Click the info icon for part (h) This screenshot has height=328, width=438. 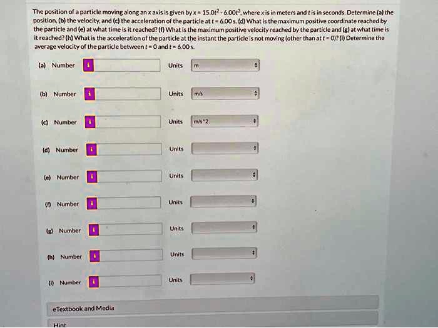click(94, 256)
